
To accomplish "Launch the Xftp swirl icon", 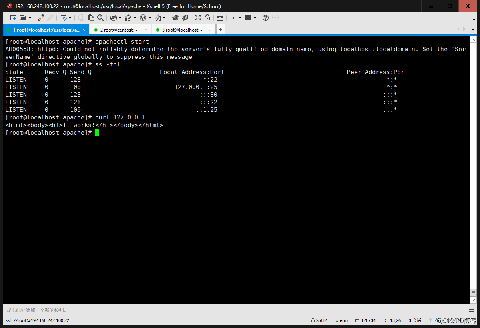I will 175,18.
